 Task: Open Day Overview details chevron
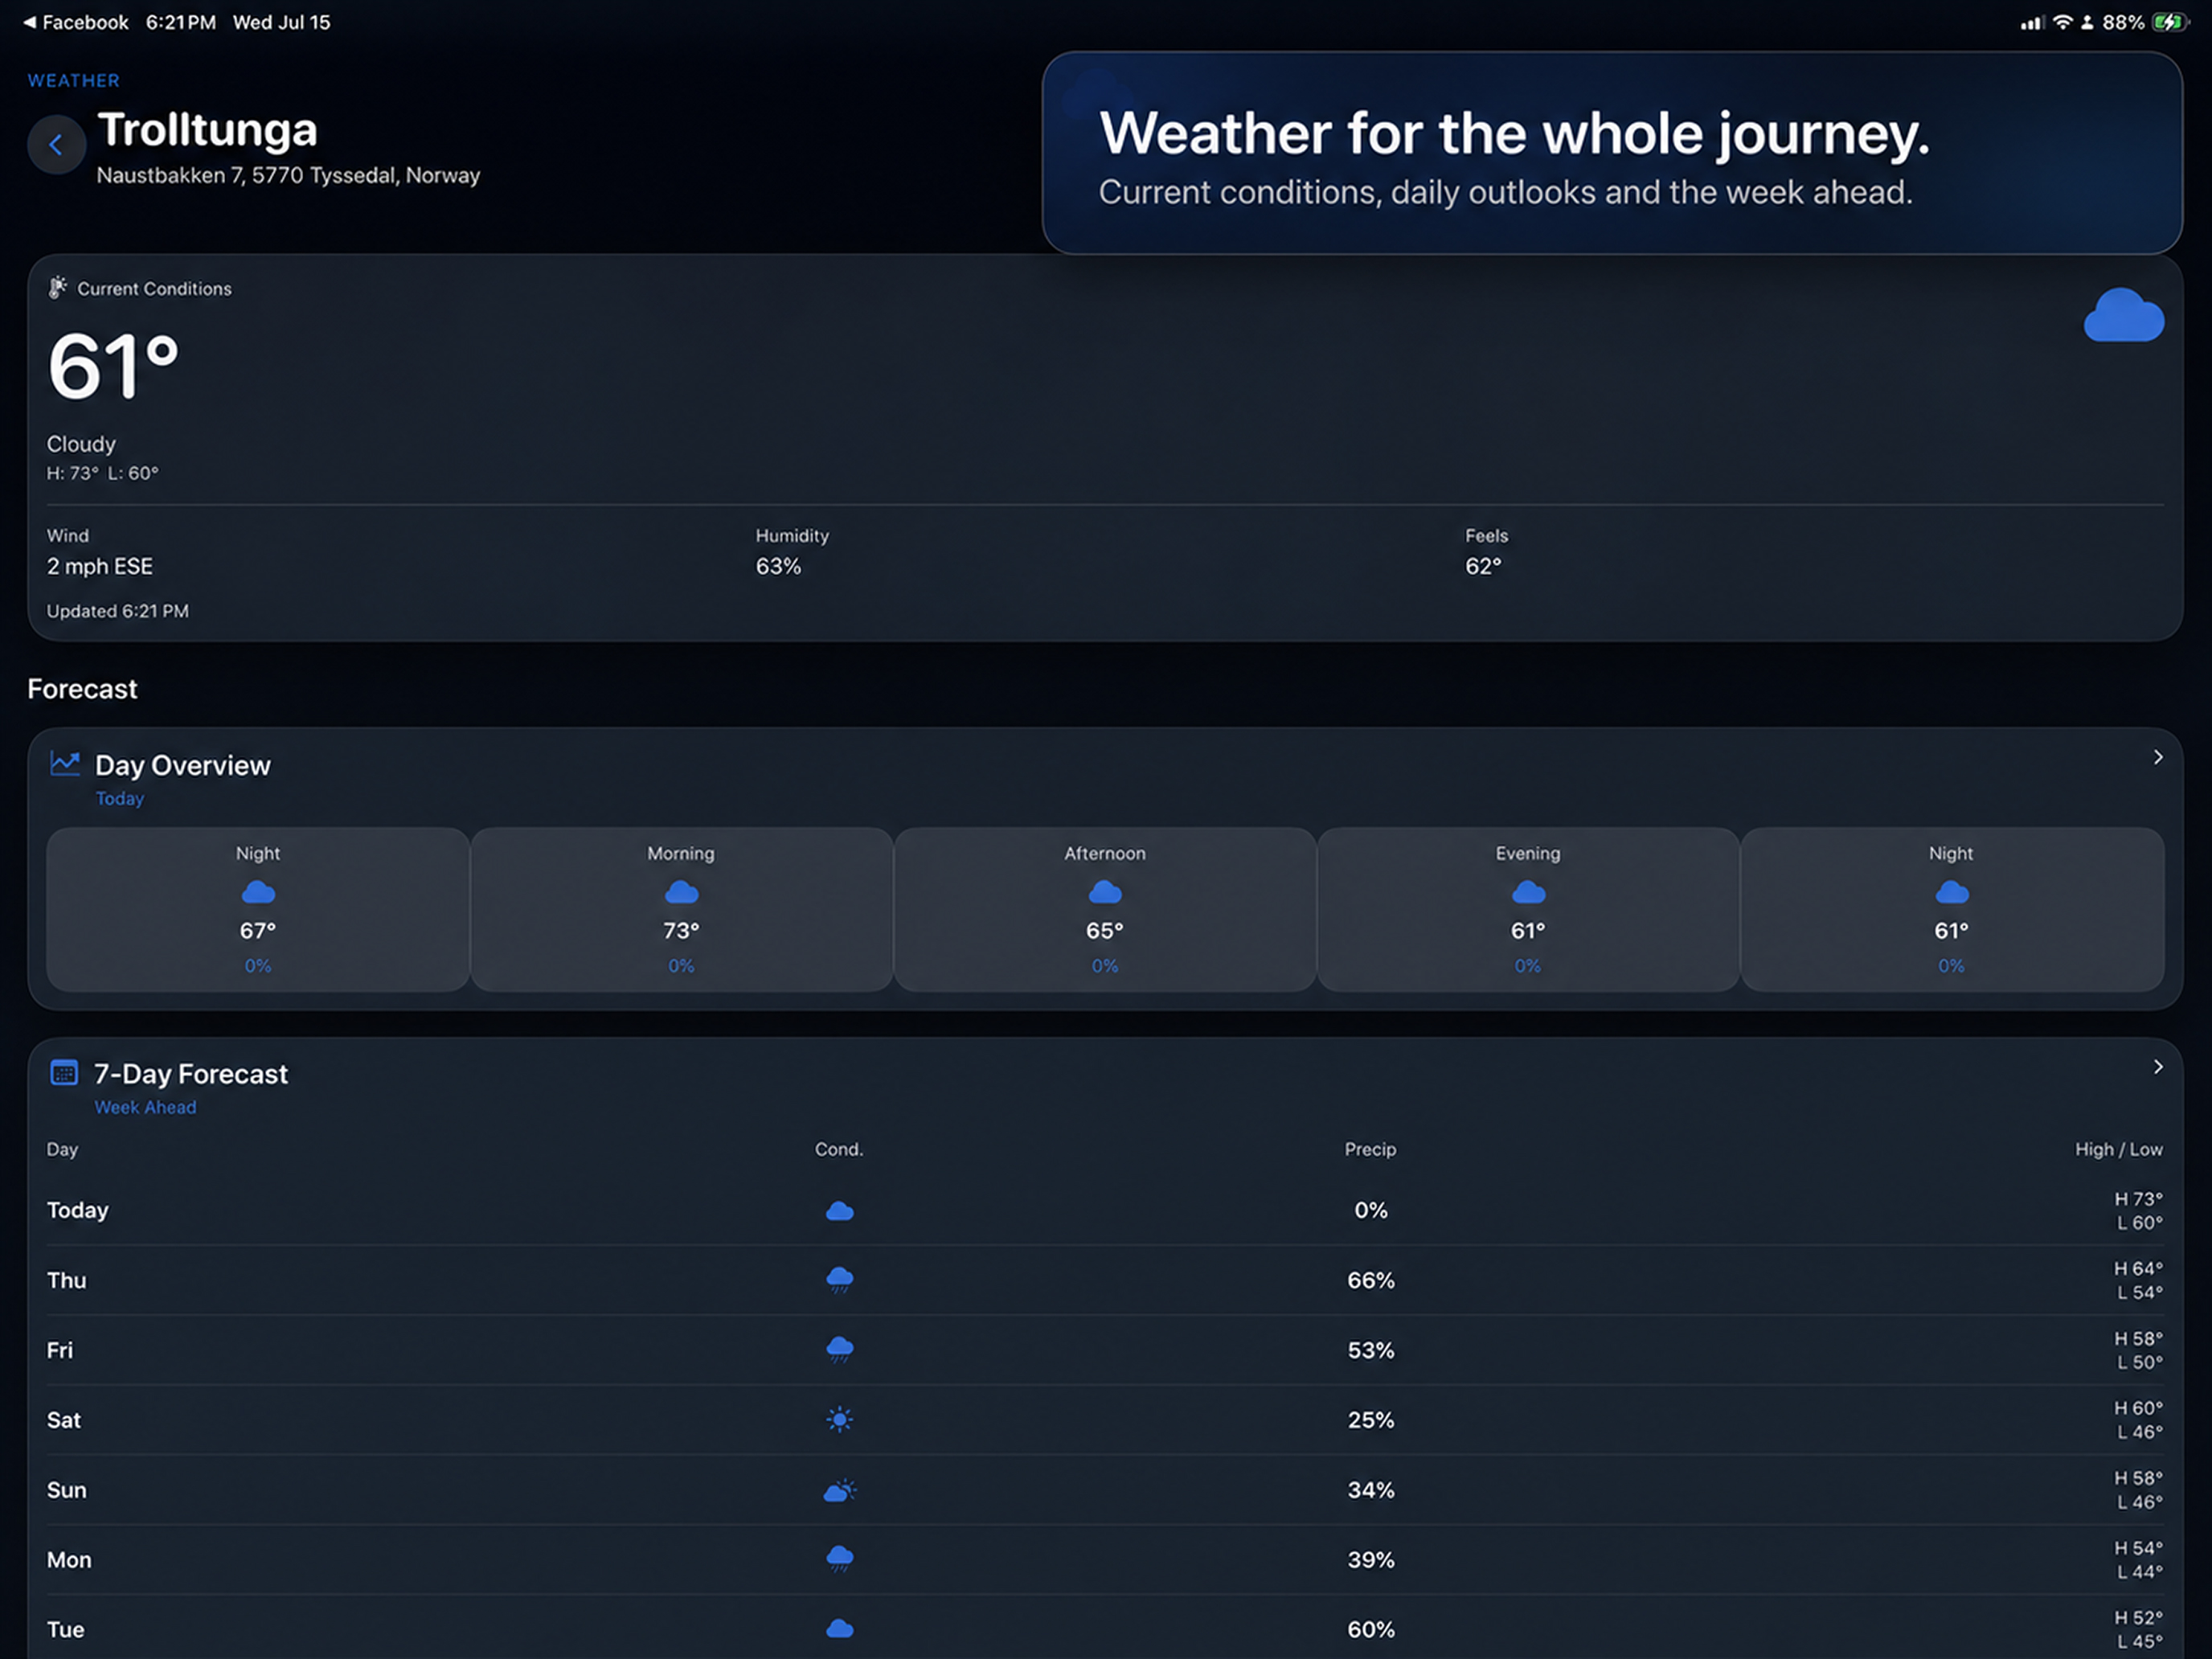coord(2157,757)
